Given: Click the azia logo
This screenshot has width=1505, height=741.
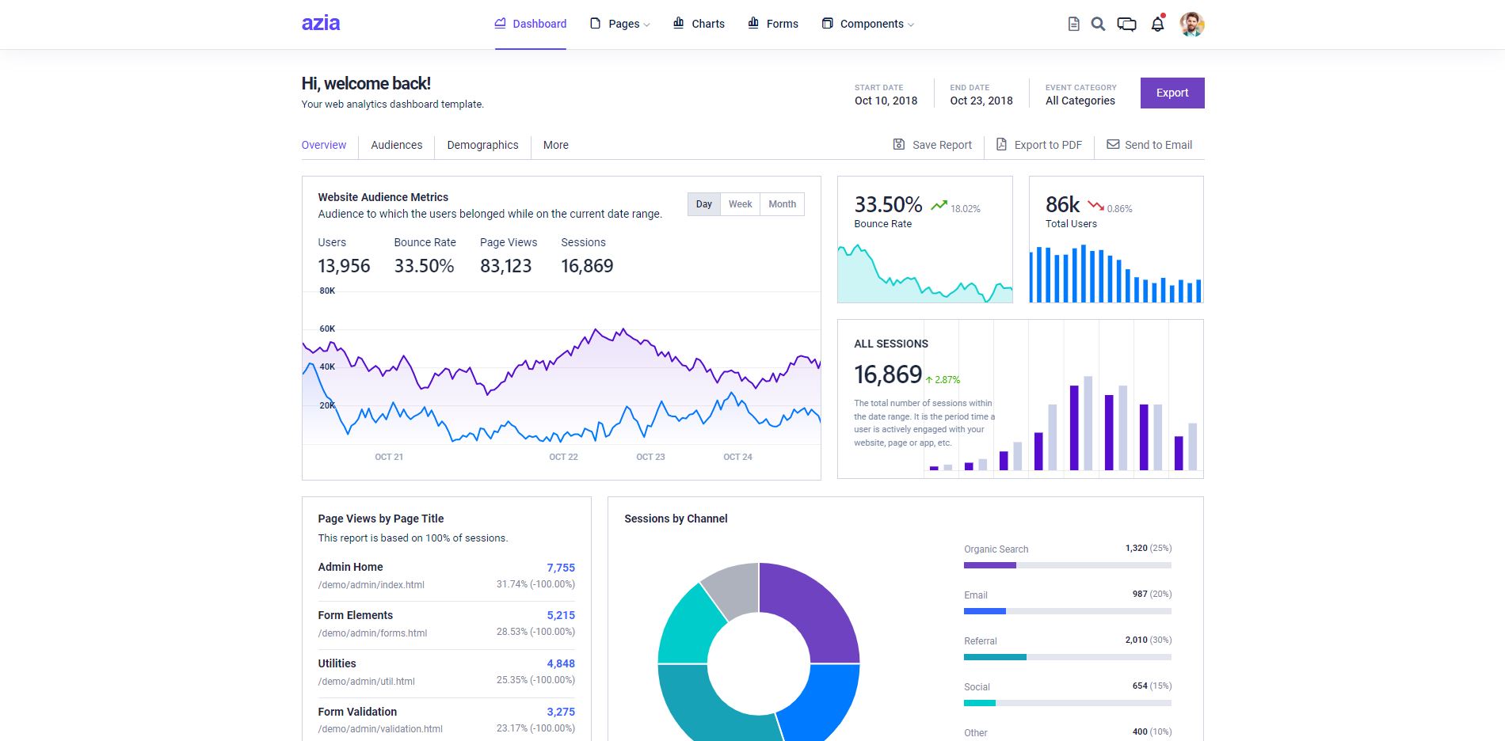Looking at the screenshot, I should 321,23.
